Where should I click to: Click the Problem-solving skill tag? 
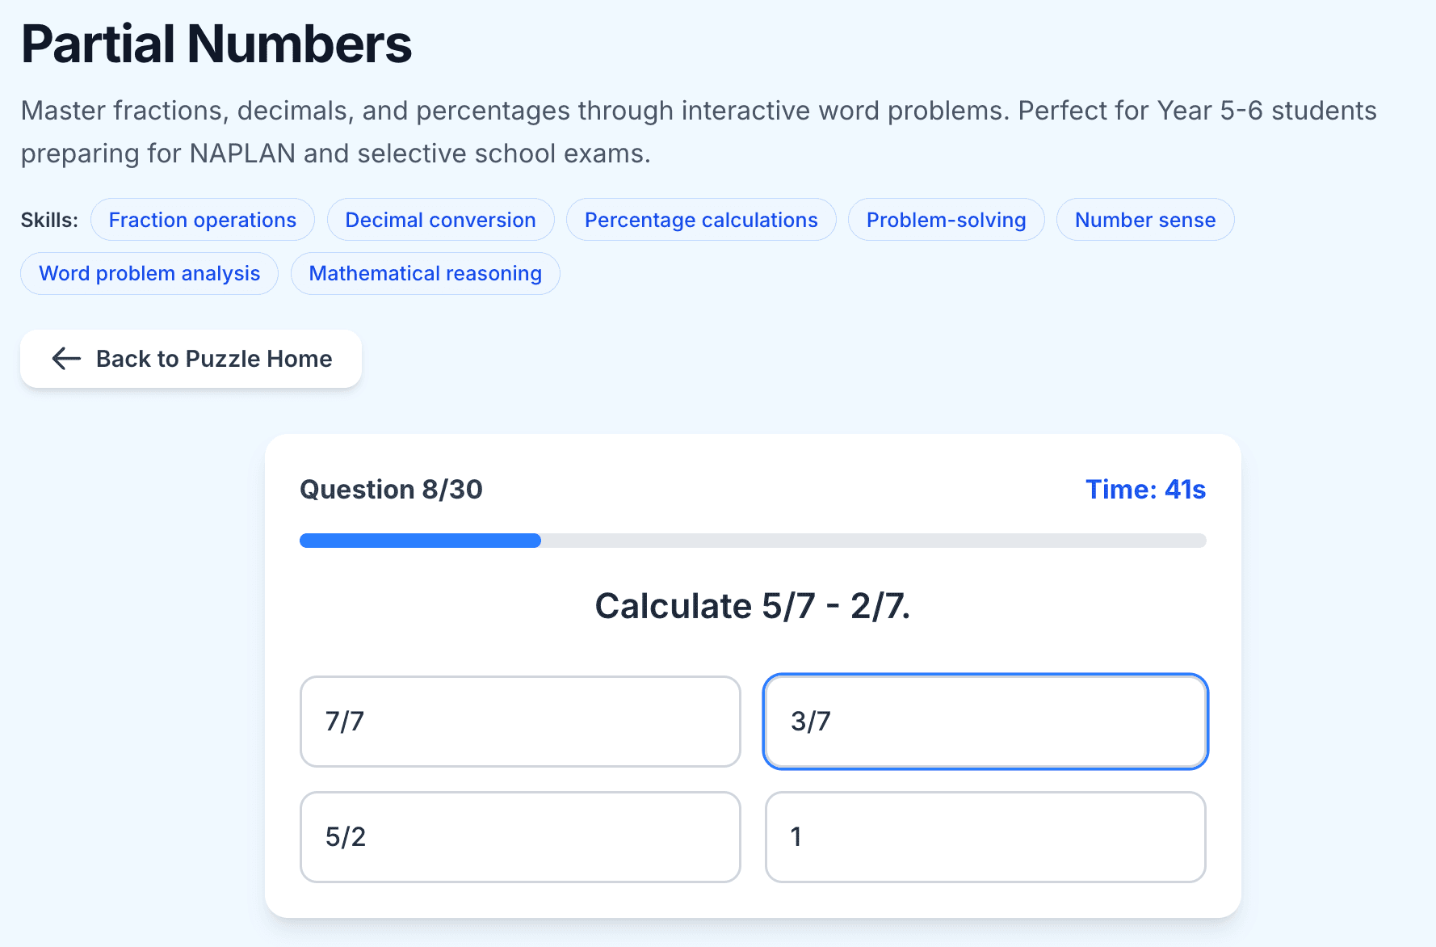[946, 219]
